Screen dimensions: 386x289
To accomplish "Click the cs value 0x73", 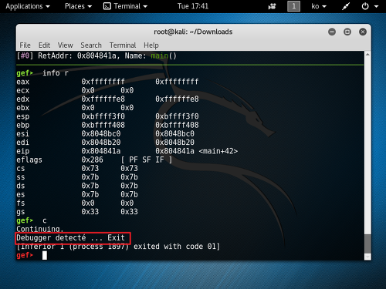I will [90, 168].
